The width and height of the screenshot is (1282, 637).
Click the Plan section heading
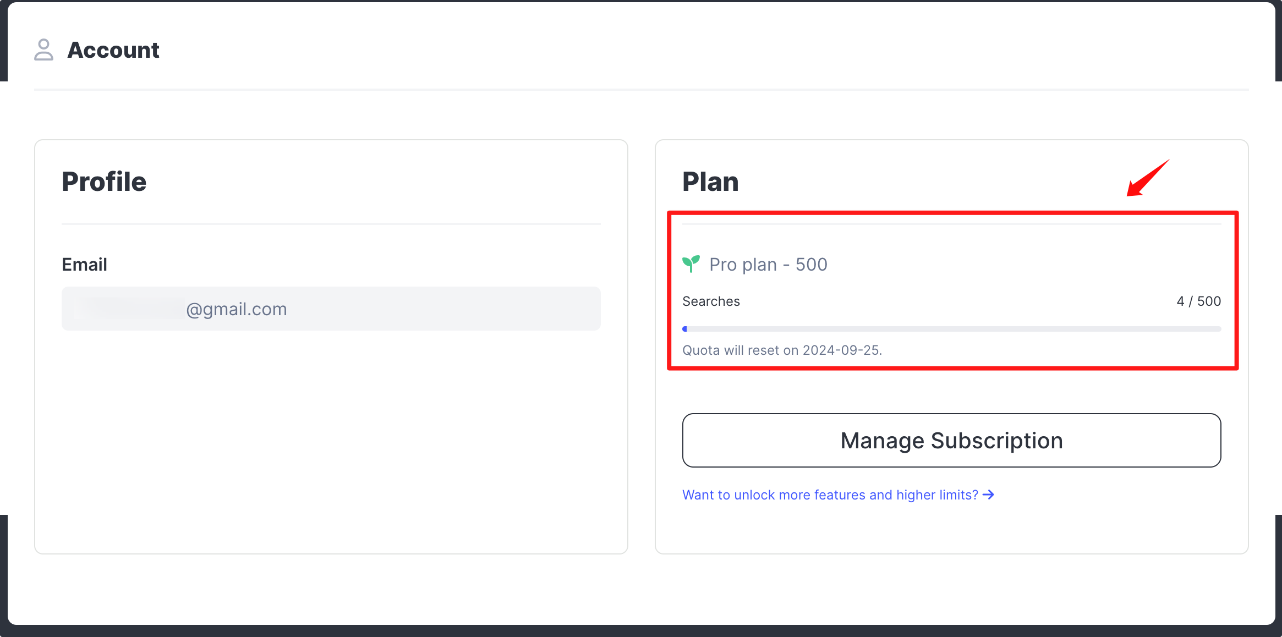pyautogui.click(x=710, y=182)
